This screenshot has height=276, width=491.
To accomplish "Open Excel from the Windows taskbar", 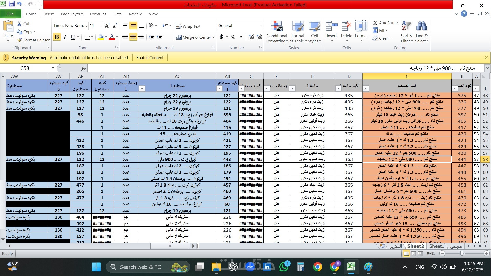I will [x=351, y=267].
